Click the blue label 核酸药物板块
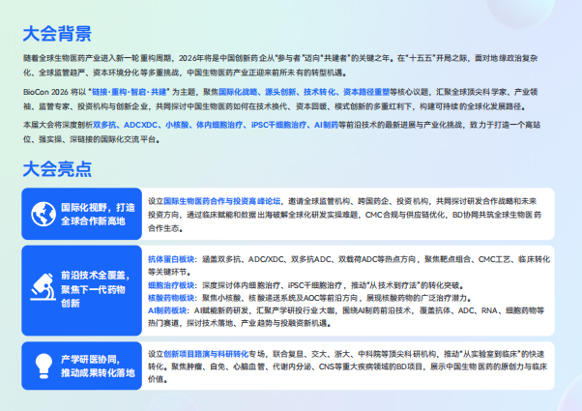Screen dimensions: 582x411 [171, 298]
